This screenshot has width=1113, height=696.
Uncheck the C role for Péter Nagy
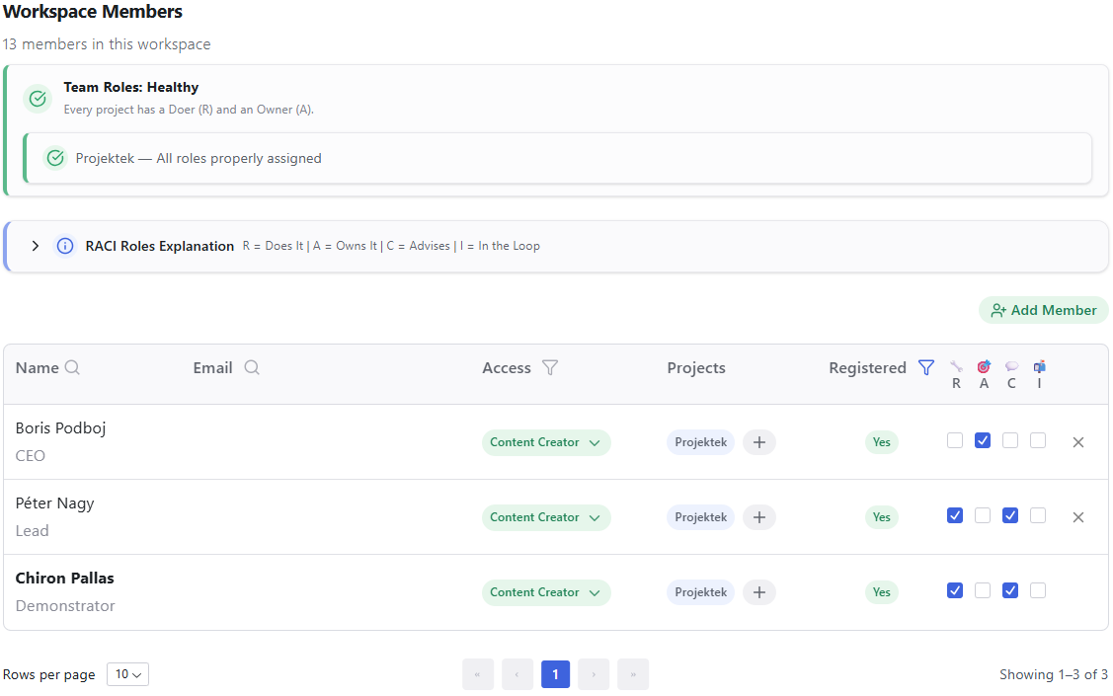point(1010,515)
